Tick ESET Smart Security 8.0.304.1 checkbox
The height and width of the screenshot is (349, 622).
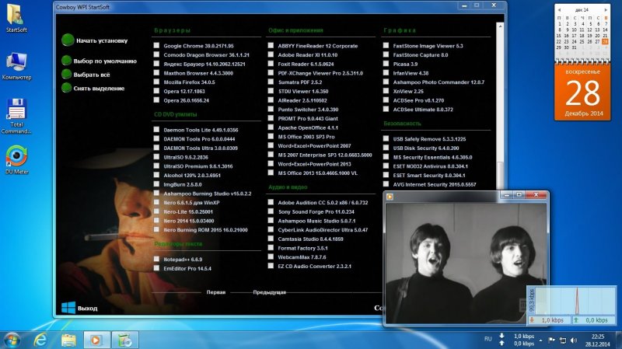pos(386,175)
